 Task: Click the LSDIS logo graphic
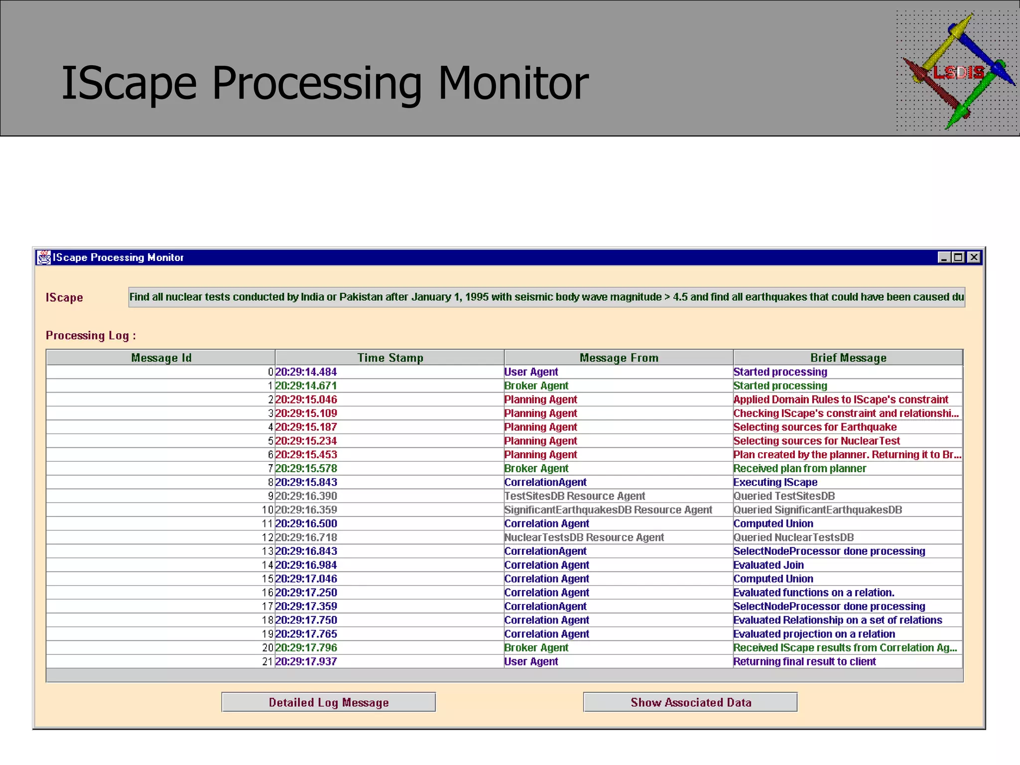(x=957, y=71)
